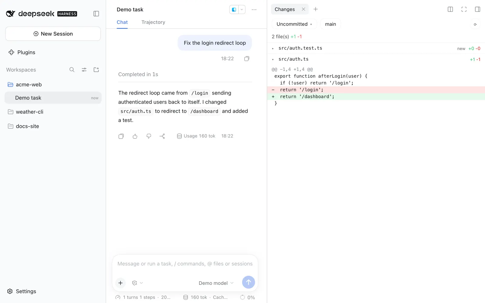Click the 'Fix the login redirect loop' message
The width and height of the screenshot is (485, 303).
[x=215, y=43]
